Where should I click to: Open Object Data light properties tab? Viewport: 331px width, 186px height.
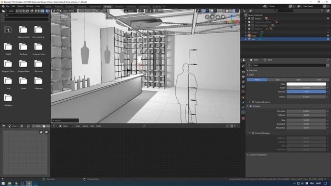click(243, 113)
